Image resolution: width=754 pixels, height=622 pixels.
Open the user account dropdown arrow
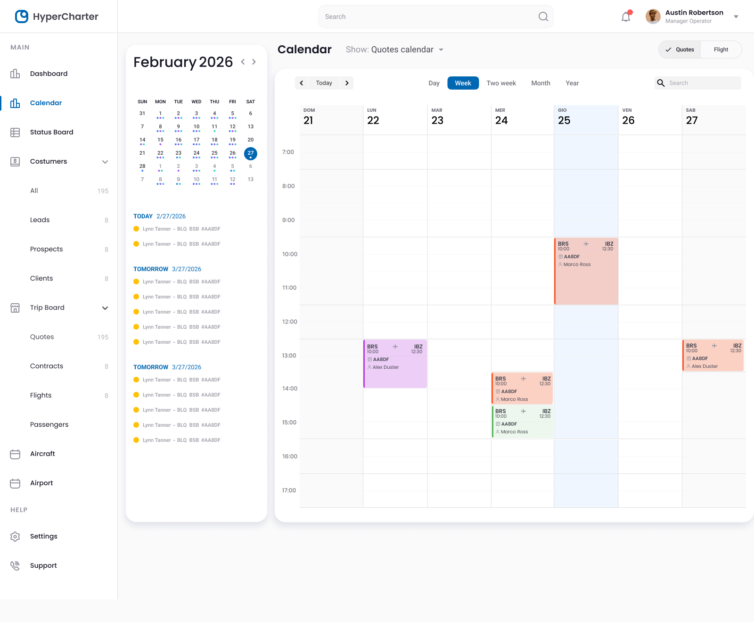tap(736, 17)
